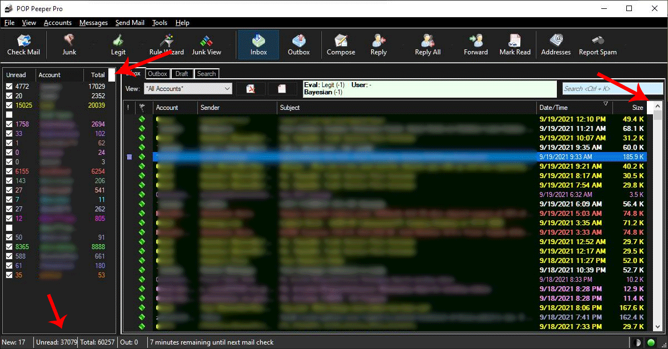Forward the selected message

[x=476, y=45]
